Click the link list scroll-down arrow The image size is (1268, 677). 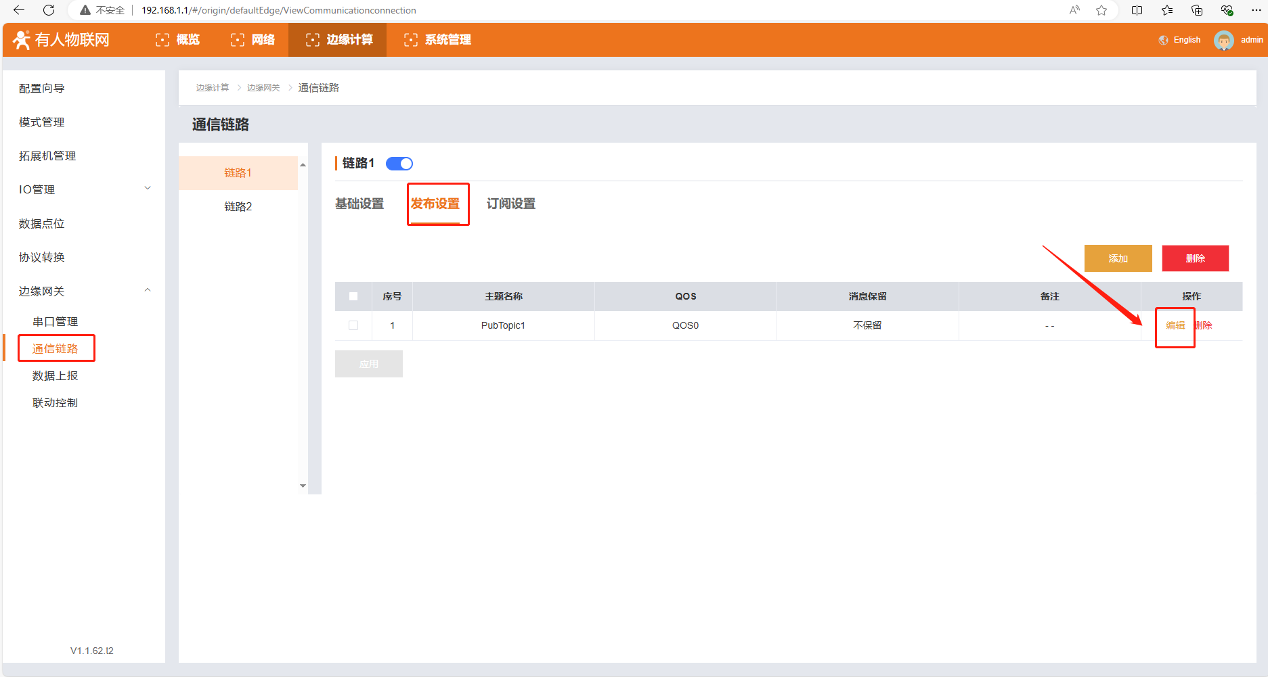(x=303, y=486)
